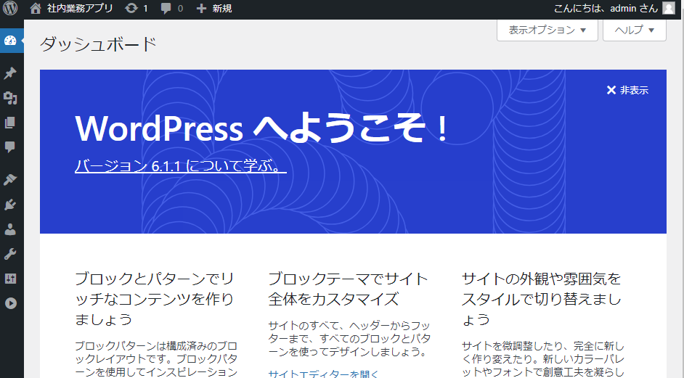
Task: Open the comments bubble showing 0
Action: click(x=171, y=8)
